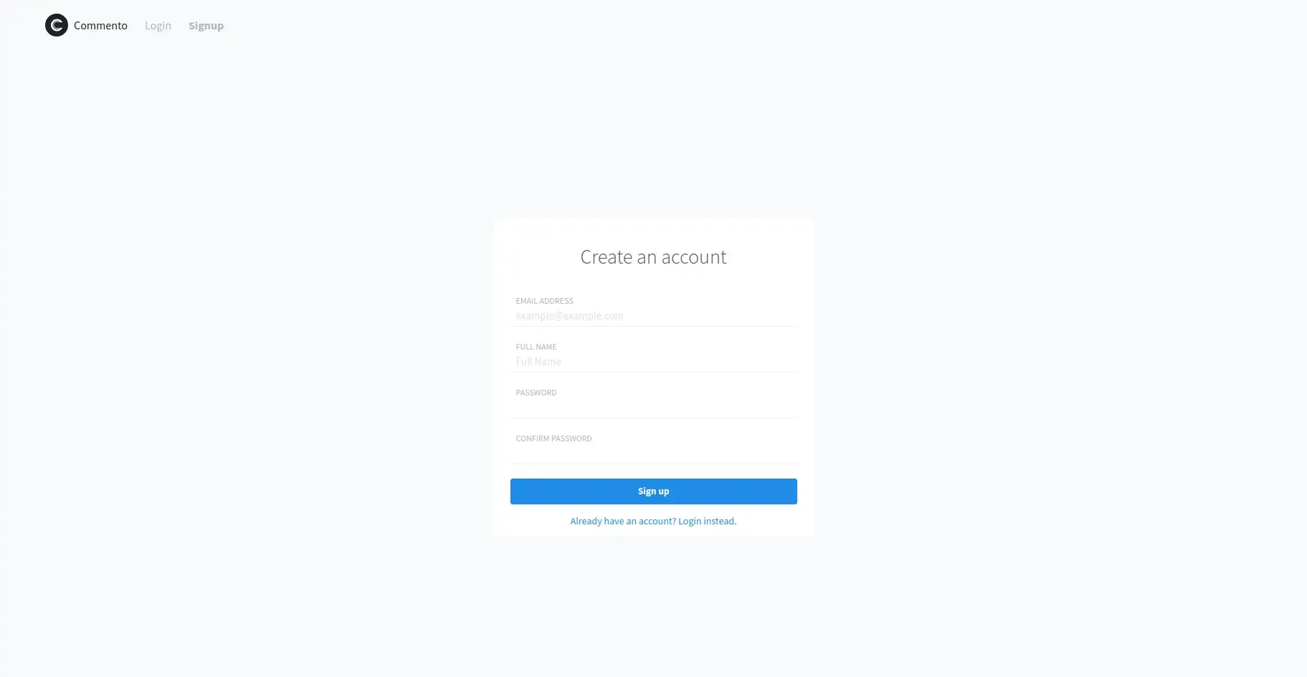Click the 'Already have an account?' text
Screen dimensions: 1307x677
tap(623, 521)
